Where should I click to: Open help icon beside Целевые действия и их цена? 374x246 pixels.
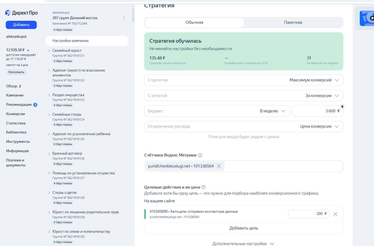pyautogui.click(x=203, y=187)
